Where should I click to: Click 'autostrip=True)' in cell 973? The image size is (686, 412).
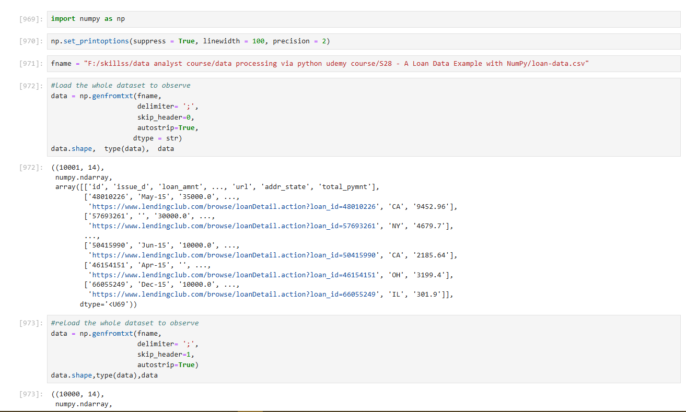click(x=168, y=365)
